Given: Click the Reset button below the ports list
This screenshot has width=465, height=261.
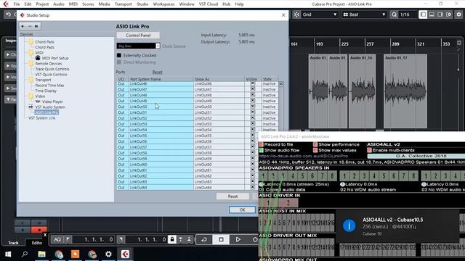Looking at the screenshot, I should [x=232, y=196].
